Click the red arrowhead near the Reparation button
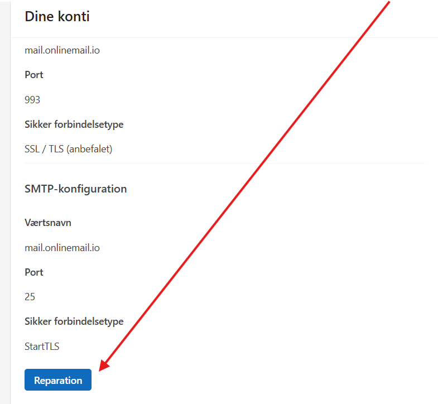Image resolution: width=438 pixels, height=404 pixels. tap(104, 365)
